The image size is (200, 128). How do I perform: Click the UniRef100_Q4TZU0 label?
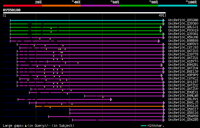pyautogui.click(x=183, y=89)
